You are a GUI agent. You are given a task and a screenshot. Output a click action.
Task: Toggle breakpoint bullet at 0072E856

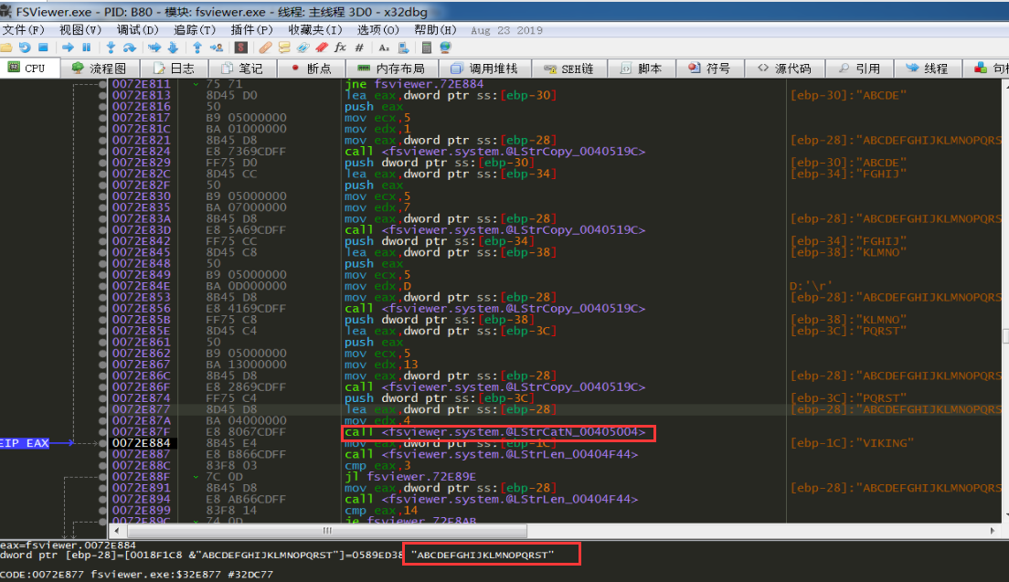tap(103, 308)
